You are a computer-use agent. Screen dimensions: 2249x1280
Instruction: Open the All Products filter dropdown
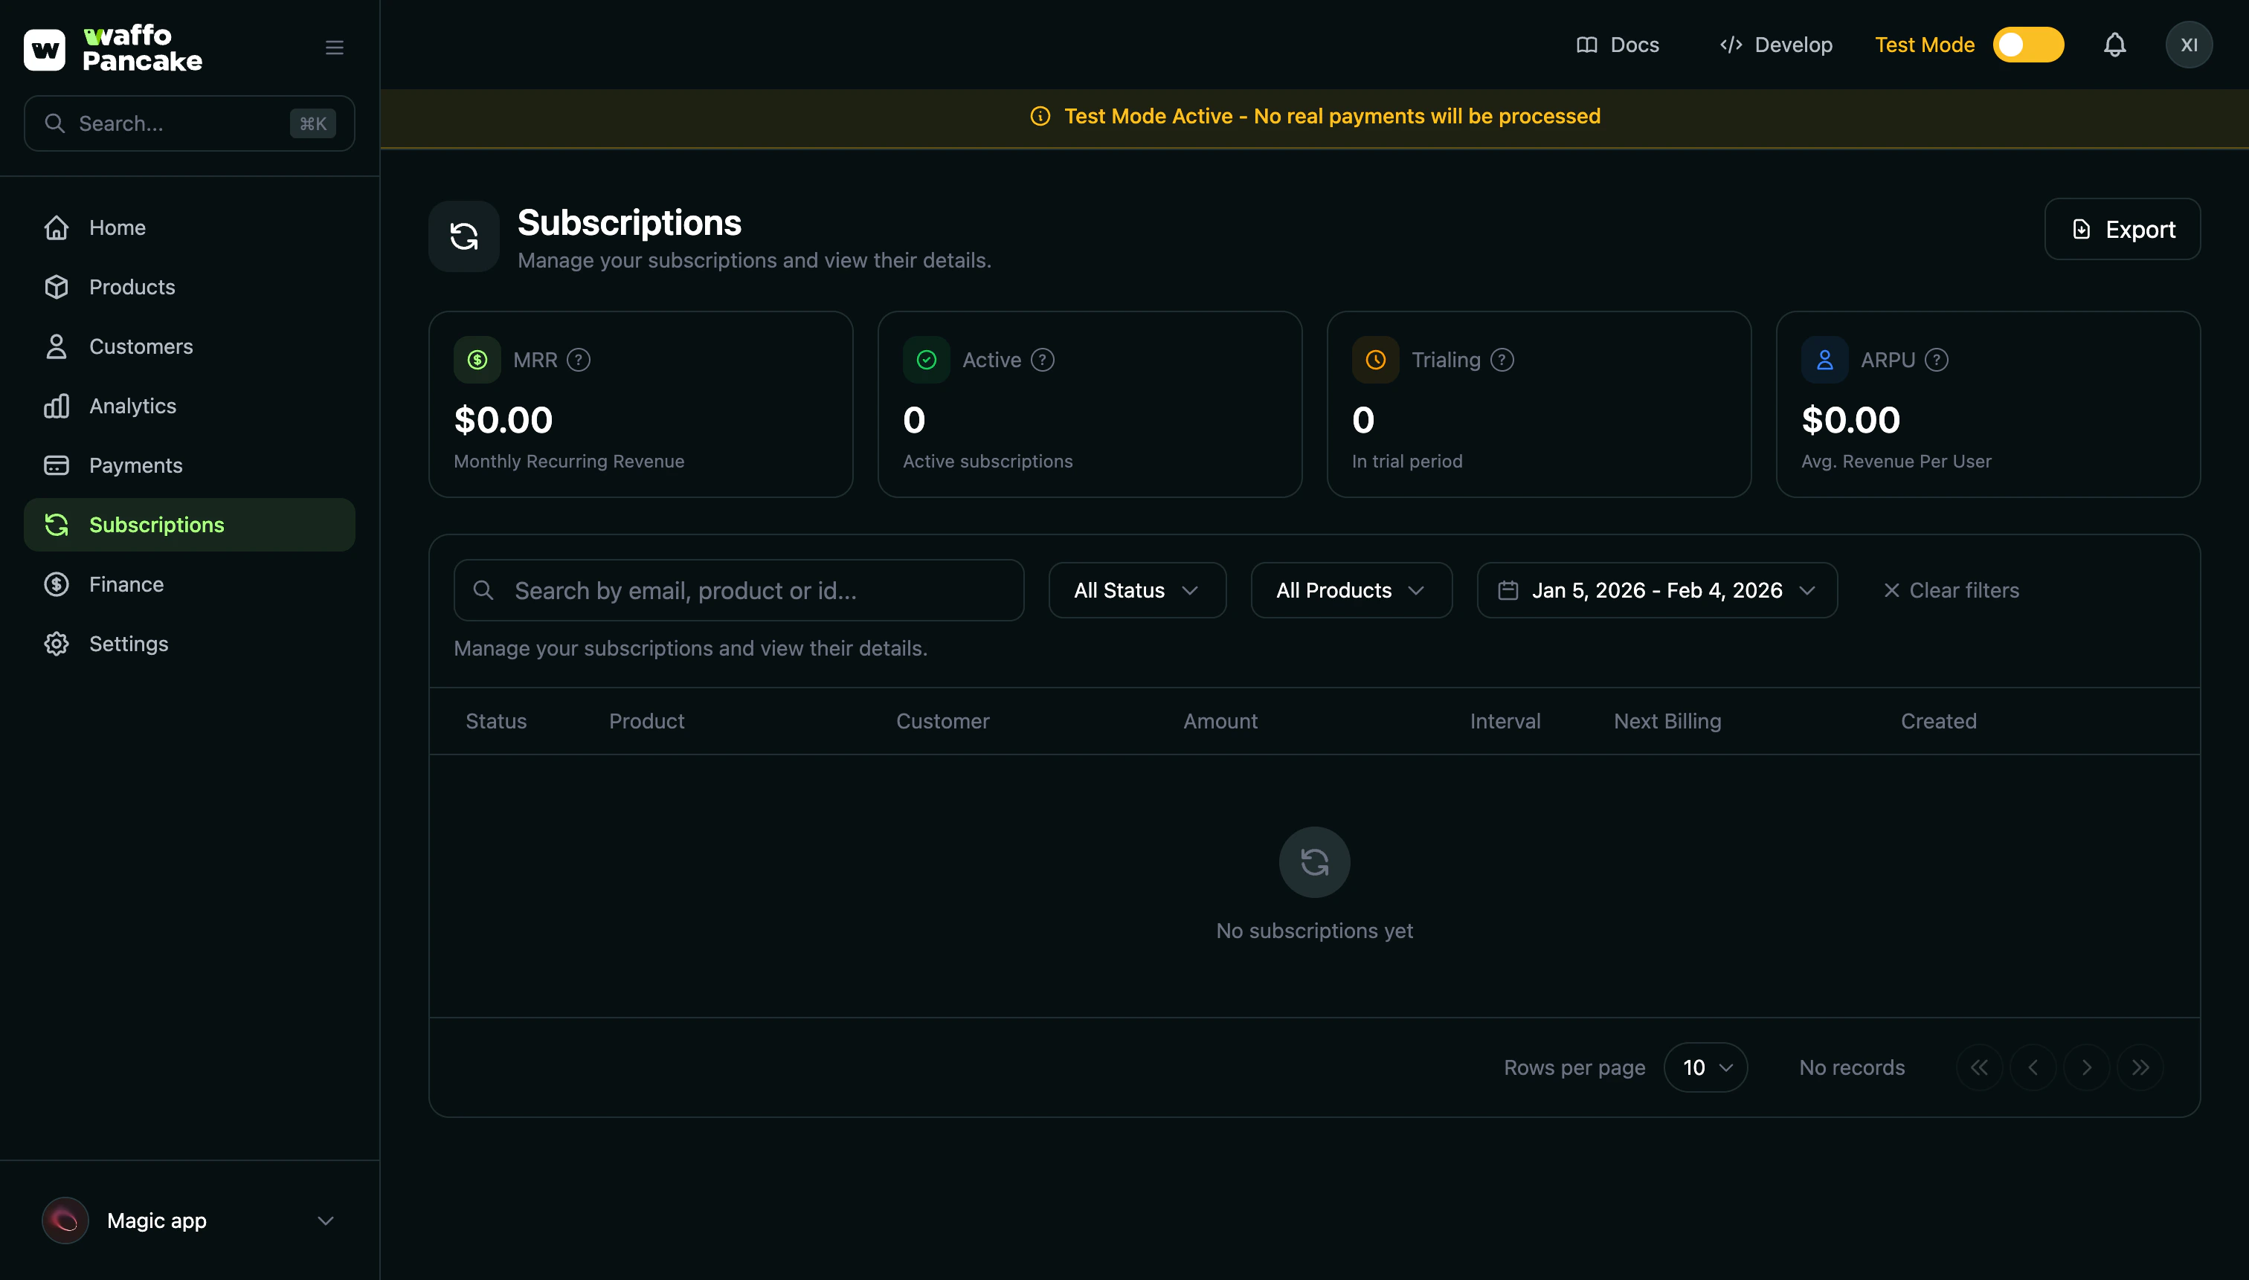(x=1350, y=590)
